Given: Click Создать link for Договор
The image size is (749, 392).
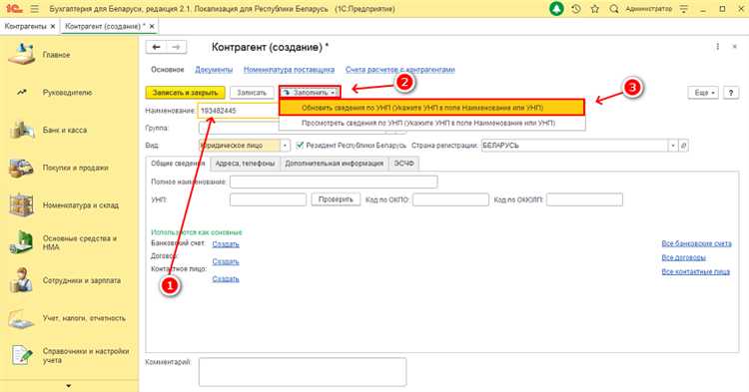Looking at the screenshot, I should click(x=226, y=261).
